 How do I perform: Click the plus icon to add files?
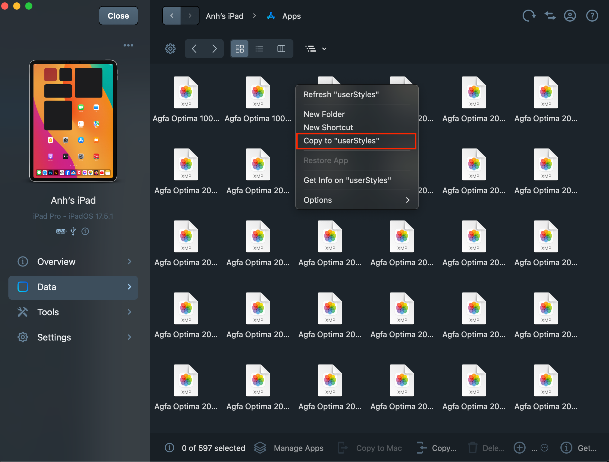(x=519, y=448)
